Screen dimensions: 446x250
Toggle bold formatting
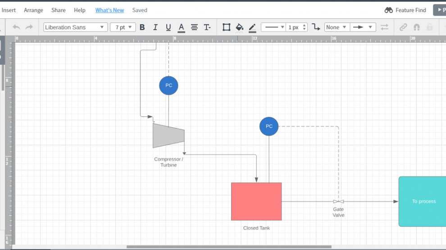(142, 27)
